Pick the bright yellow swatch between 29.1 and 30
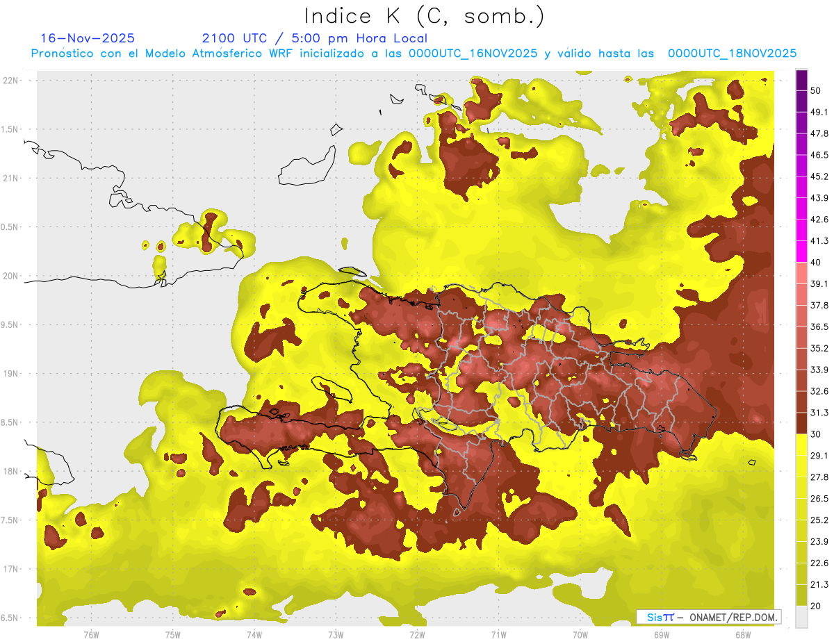Image resolution: width=834 pixels, height=644 pixels. 801,445
